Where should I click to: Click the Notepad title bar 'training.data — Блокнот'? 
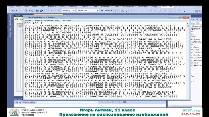tap(42, 18)
